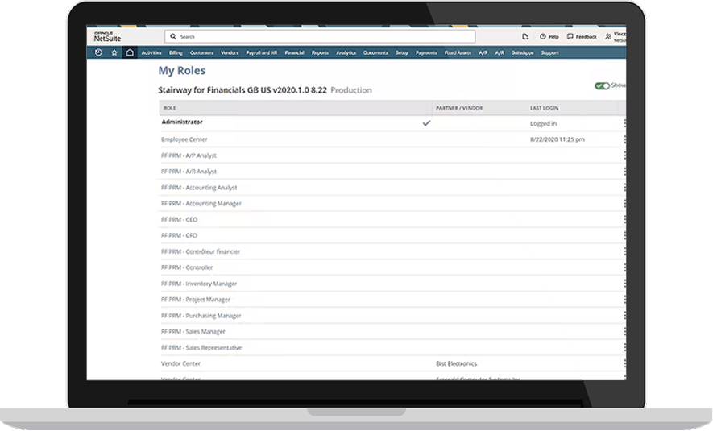Click the 'Production' environment label
713x431 pixels.
point(351,90)
